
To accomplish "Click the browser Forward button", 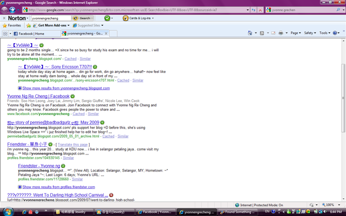I will coord(12,10).
